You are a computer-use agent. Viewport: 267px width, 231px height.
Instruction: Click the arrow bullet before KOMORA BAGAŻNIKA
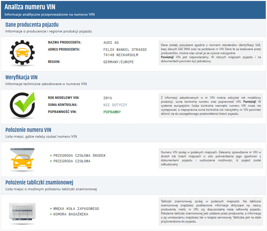(x=51, y=214)
